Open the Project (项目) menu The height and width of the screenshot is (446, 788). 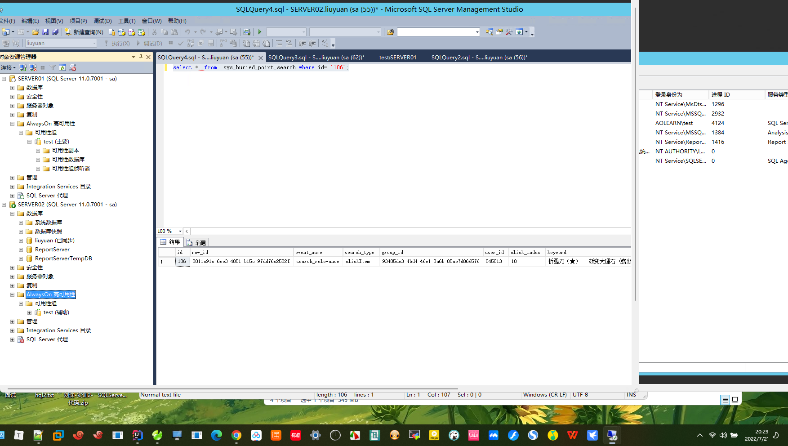click(78, 21)
